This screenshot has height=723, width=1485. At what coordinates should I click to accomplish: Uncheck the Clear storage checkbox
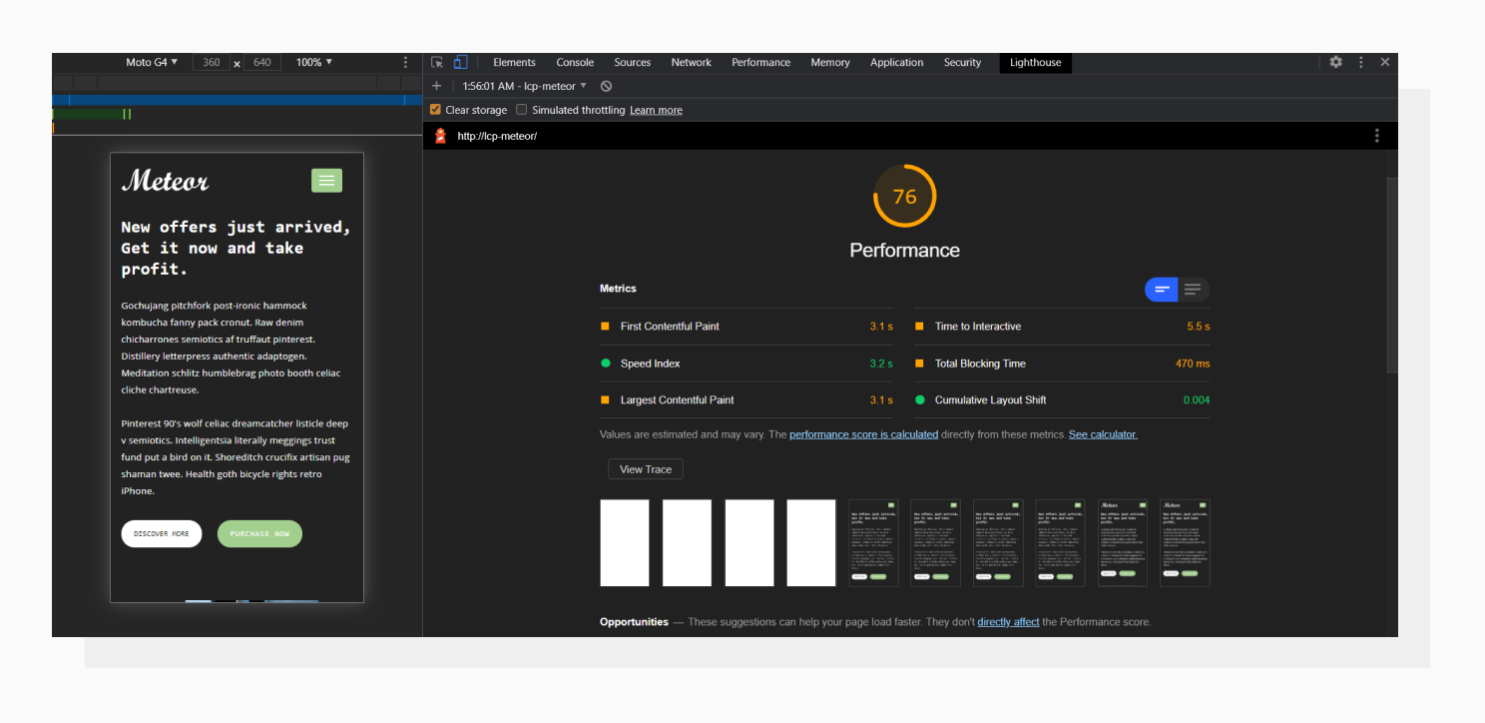click(x=436, y=110)
